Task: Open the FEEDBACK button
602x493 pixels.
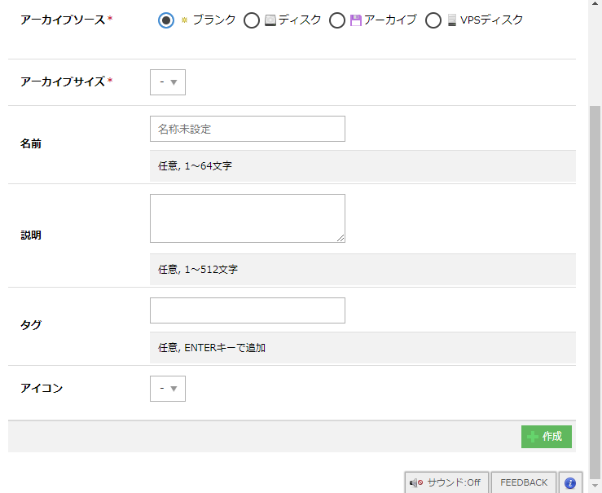Action: [x=524, y=482]
